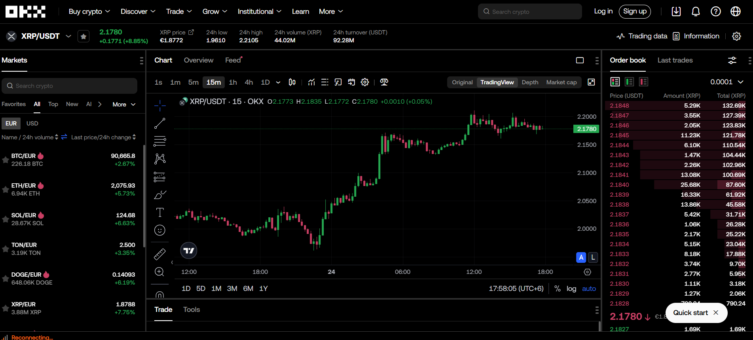
Task: Expand the Institutional menu
Action: (x=259, y=11)
